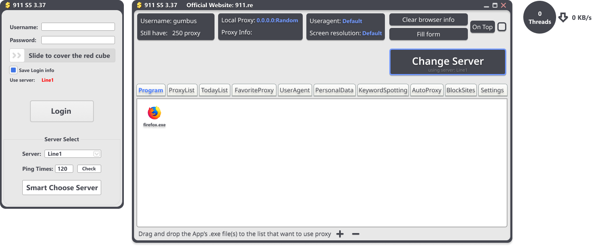Image resolution: width=601 pixels, height=246 pixels.
Task: Focus the Username input field
Action: [78, 27]
